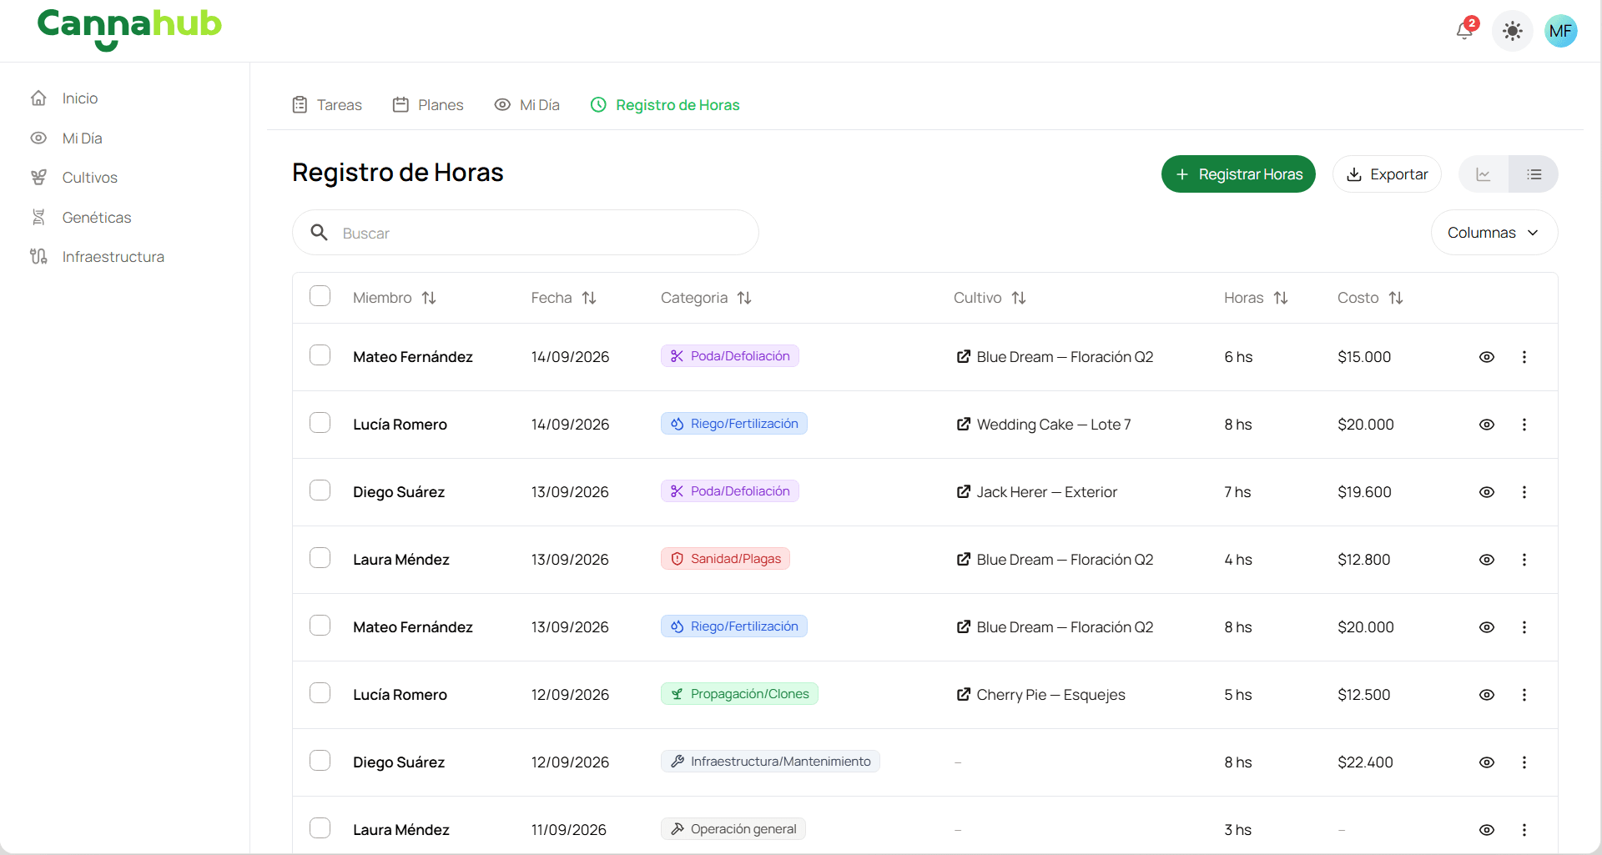1602x855 pixels.
Task: Go to Cultivos in sidebar
Action: tap(89, 178)
